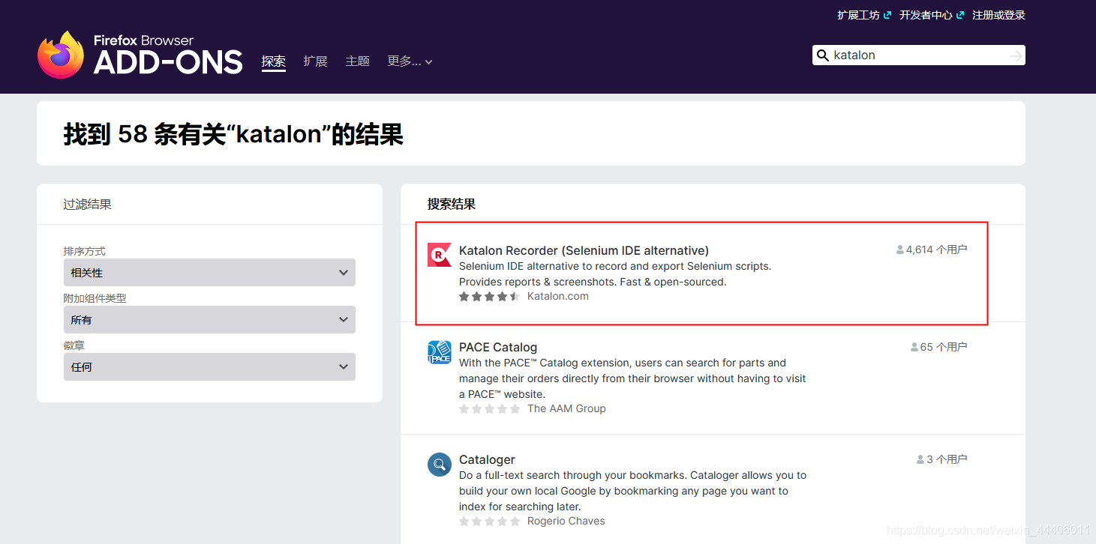
Task: Click the search submit arrow icon
Action: coord(1016,56)
